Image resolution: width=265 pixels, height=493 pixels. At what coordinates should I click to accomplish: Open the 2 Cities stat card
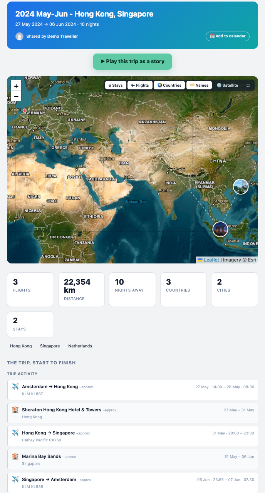235,290
